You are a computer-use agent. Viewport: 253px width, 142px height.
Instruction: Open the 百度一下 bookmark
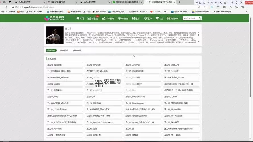tap(8, 12)
